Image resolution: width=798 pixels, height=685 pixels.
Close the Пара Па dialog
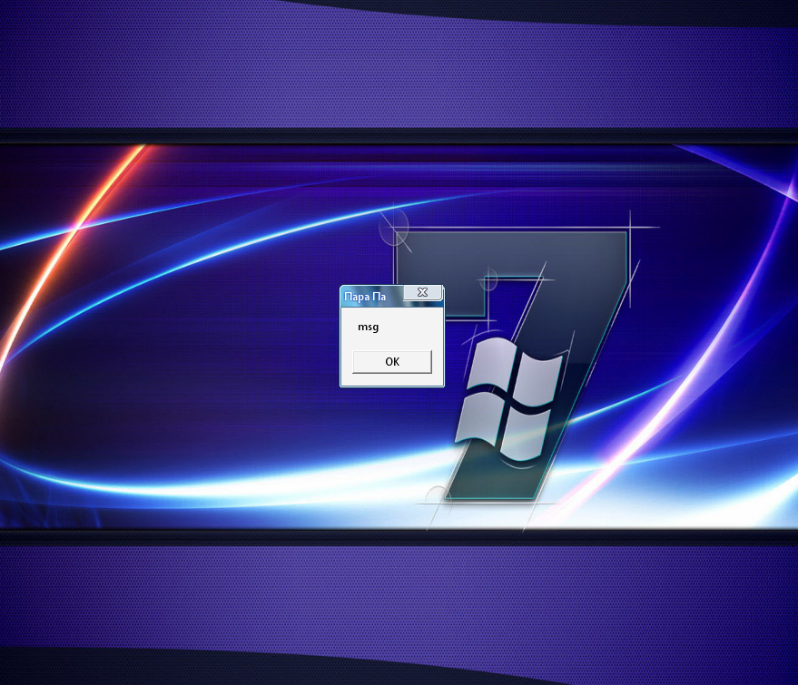click(422, 292)
